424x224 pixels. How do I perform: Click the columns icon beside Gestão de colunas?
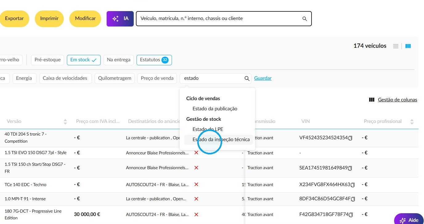click(372, 100)
